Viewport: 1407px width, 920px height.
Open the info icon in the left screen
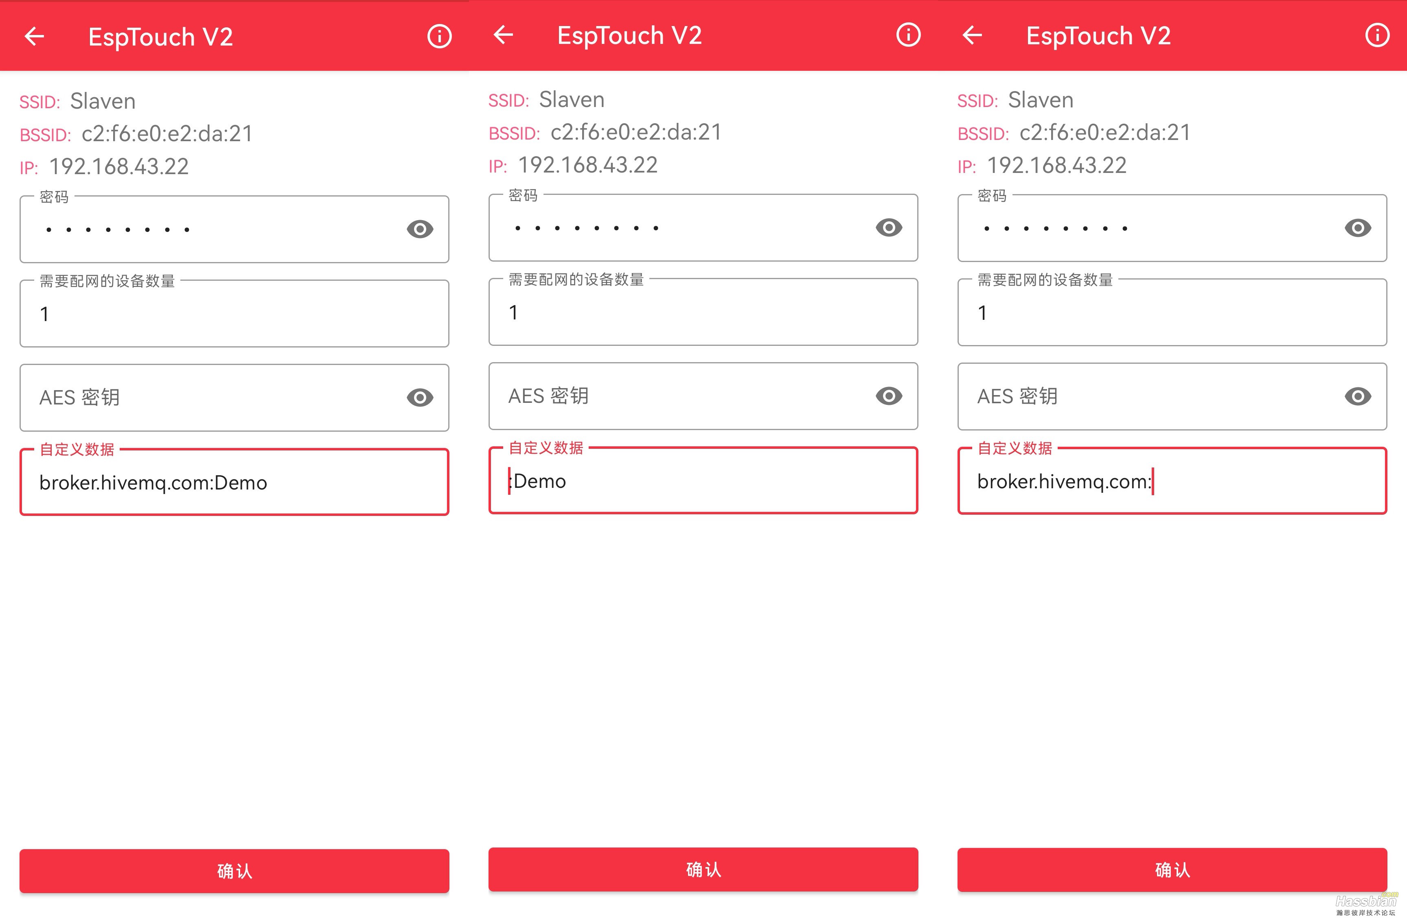439,37
